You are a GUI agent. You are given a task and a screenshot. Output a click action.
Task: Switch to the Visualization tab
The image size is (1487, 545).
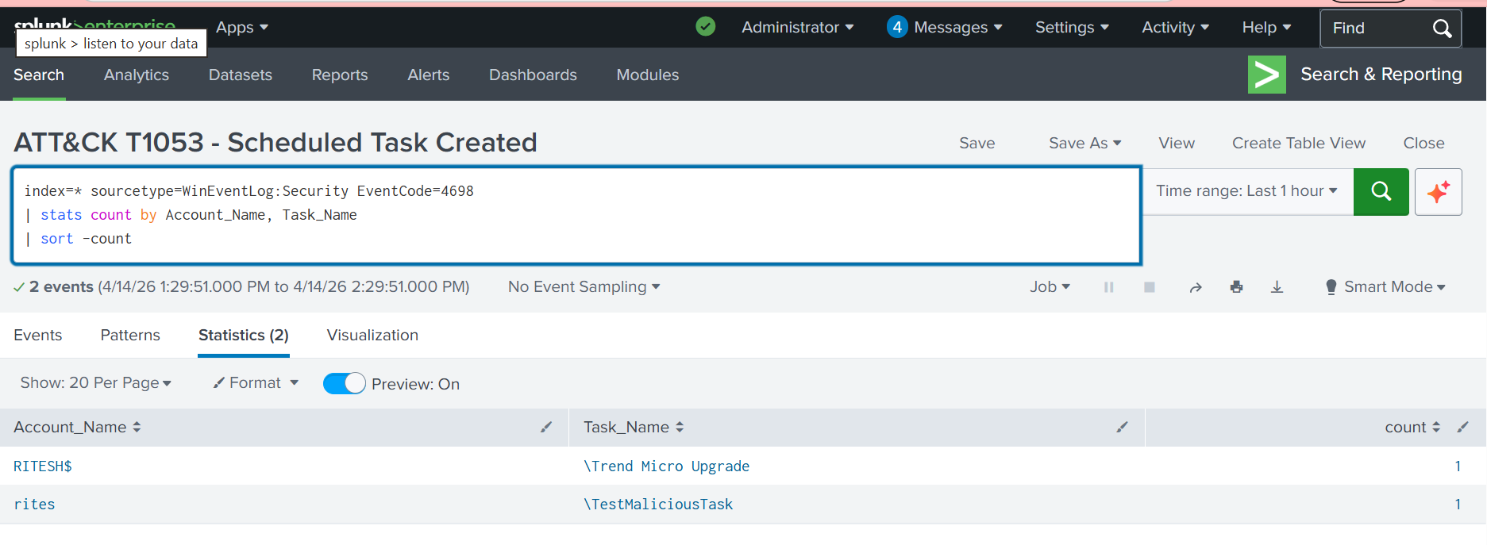372,336
